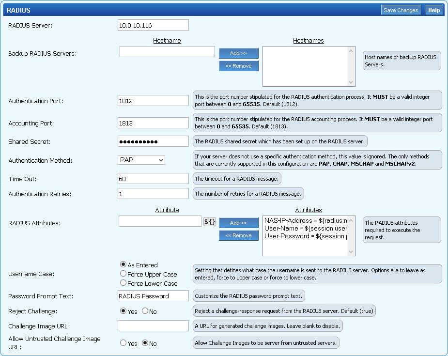Click the Attributes column header
Viewport: 448px width, 356px height.
(309, 210)
